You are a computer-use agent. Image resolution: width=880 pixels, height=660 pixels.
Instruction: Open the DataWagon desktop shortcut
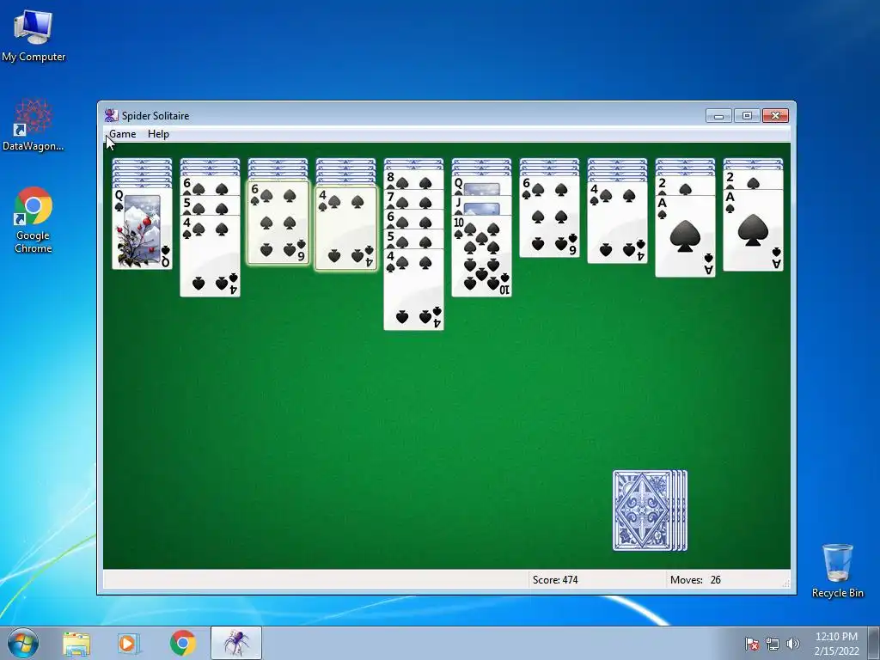pos(34,125)
